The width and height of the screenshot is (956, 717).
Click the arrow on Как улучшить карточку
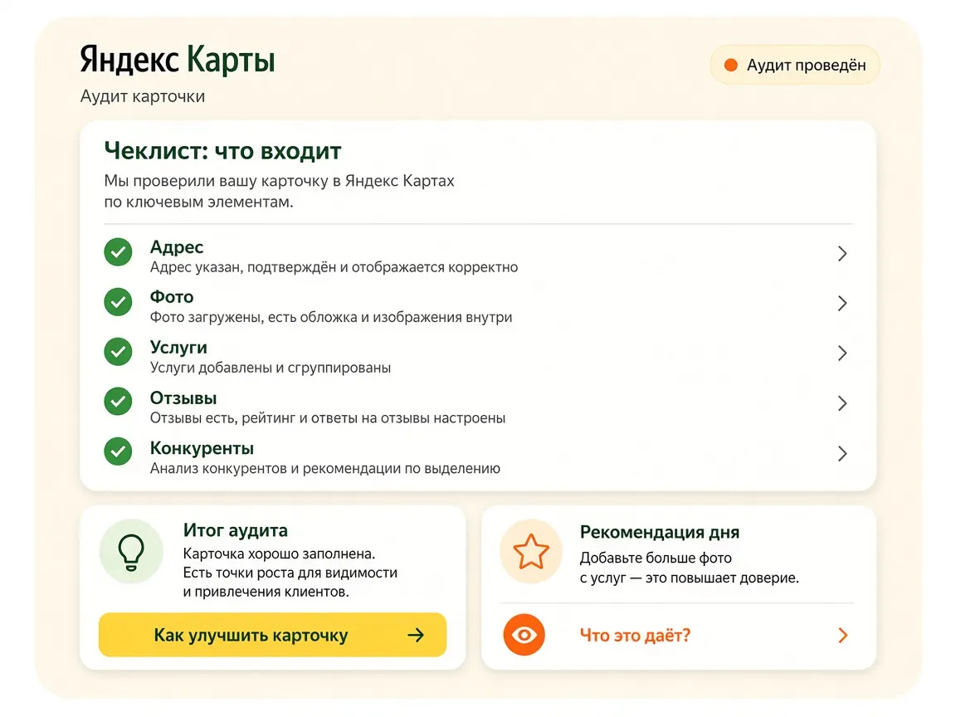[x=416, y=636]
